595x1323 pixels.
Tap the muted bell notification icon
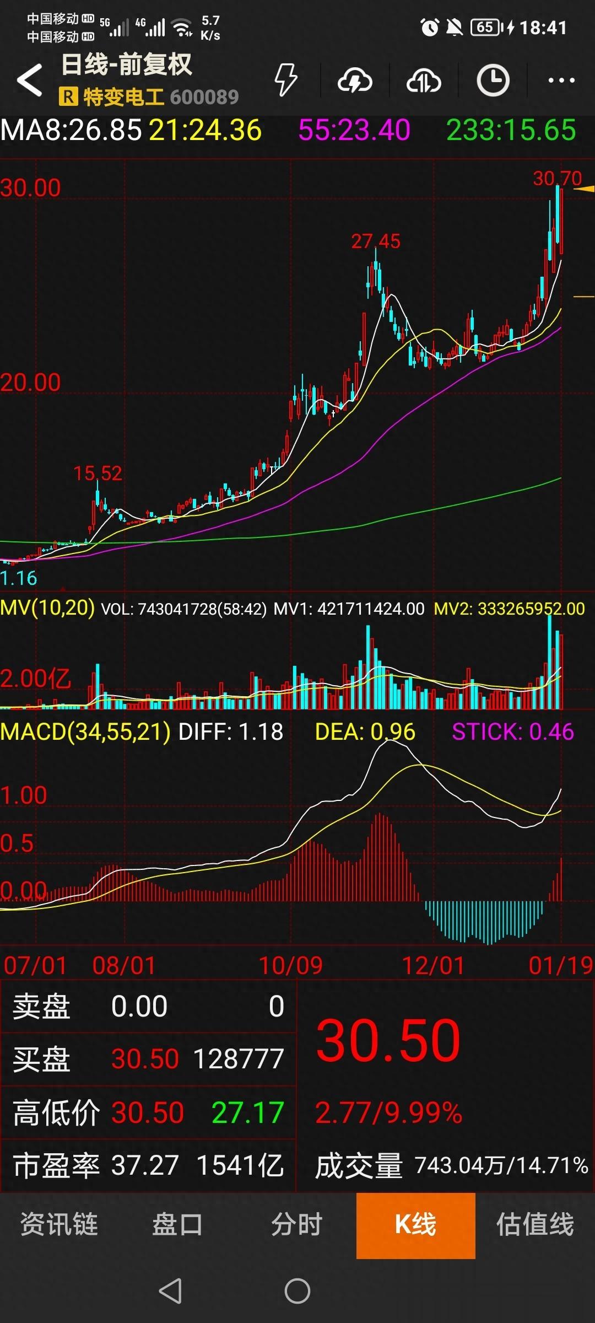pos(455,27)
